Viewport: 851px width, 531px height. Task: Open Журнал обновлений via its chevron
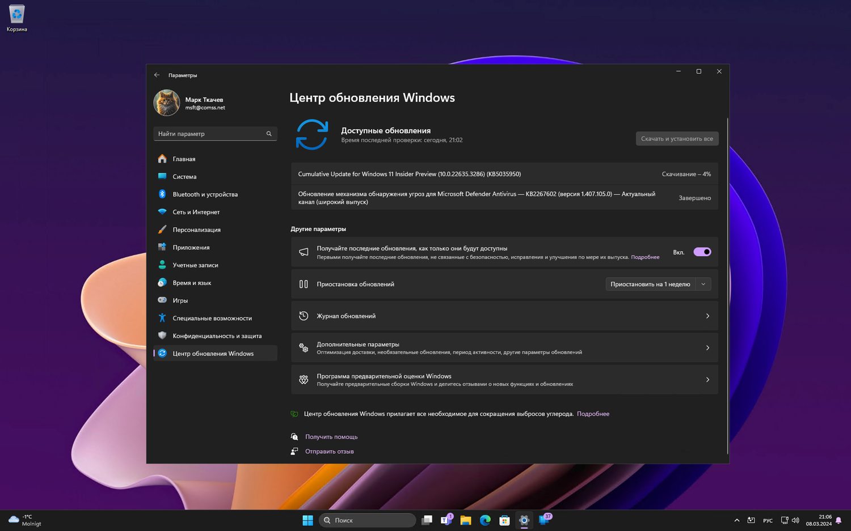(707, 316)
